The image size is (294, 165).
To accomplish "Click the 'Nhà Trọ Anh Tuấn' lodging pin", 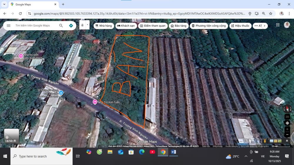I will [95, 102].
